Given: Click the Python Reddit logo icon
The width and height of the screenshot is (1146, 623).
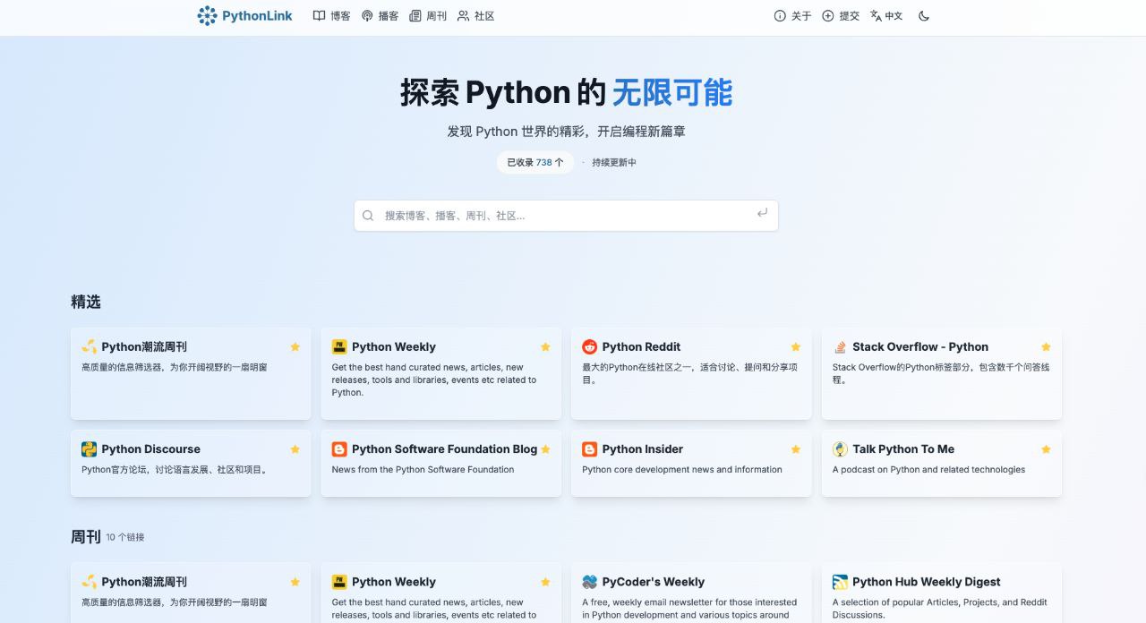Looking at the screenshot, I should (x=589, y=346).
